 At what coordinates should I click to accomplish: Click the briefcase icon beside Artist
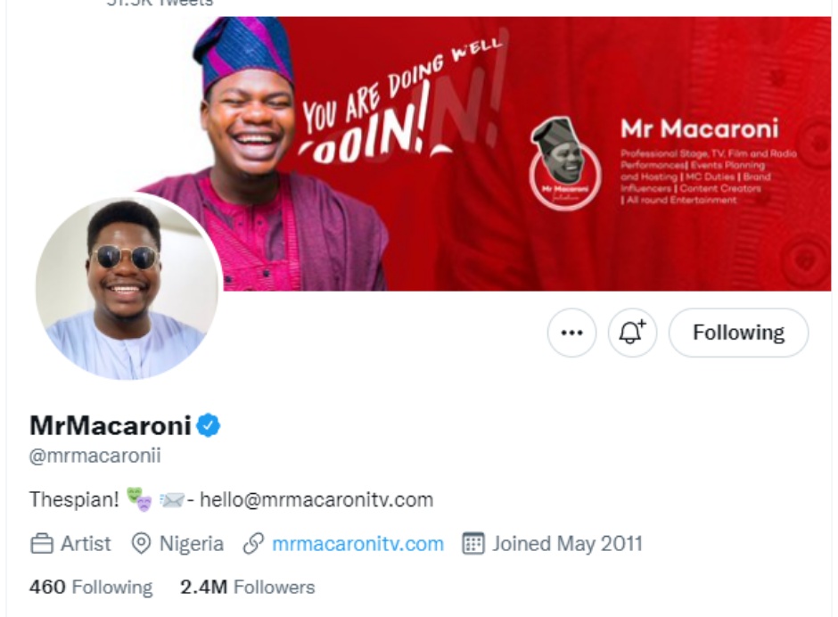click(42, 544)
